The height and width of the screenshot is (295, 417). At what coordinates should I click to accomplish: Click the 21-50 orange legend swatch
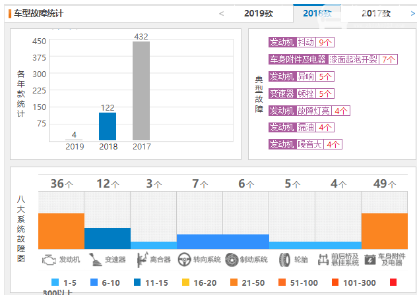[x=234, y=282]
